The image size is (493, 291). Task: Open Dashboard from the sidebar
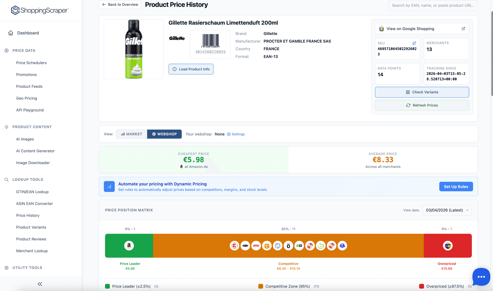click(x=28, y=33)
